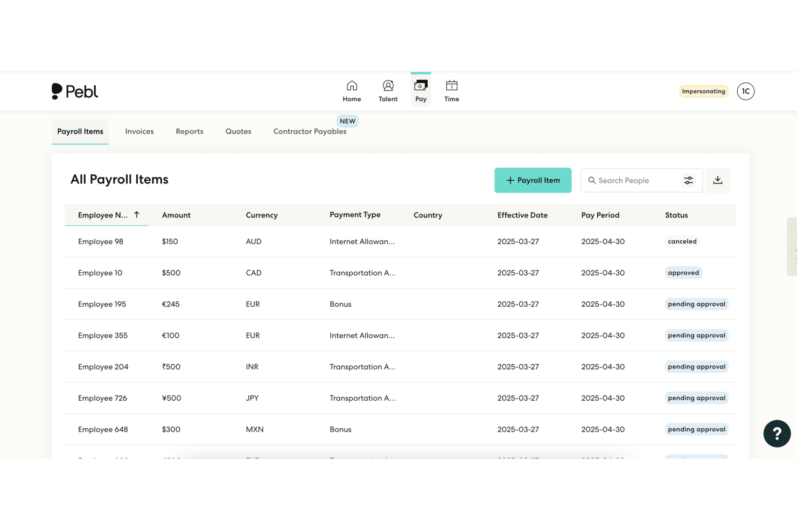Open the Employee 648 entry
This screenshot has width=797, height=531.
tap(103, 429)
